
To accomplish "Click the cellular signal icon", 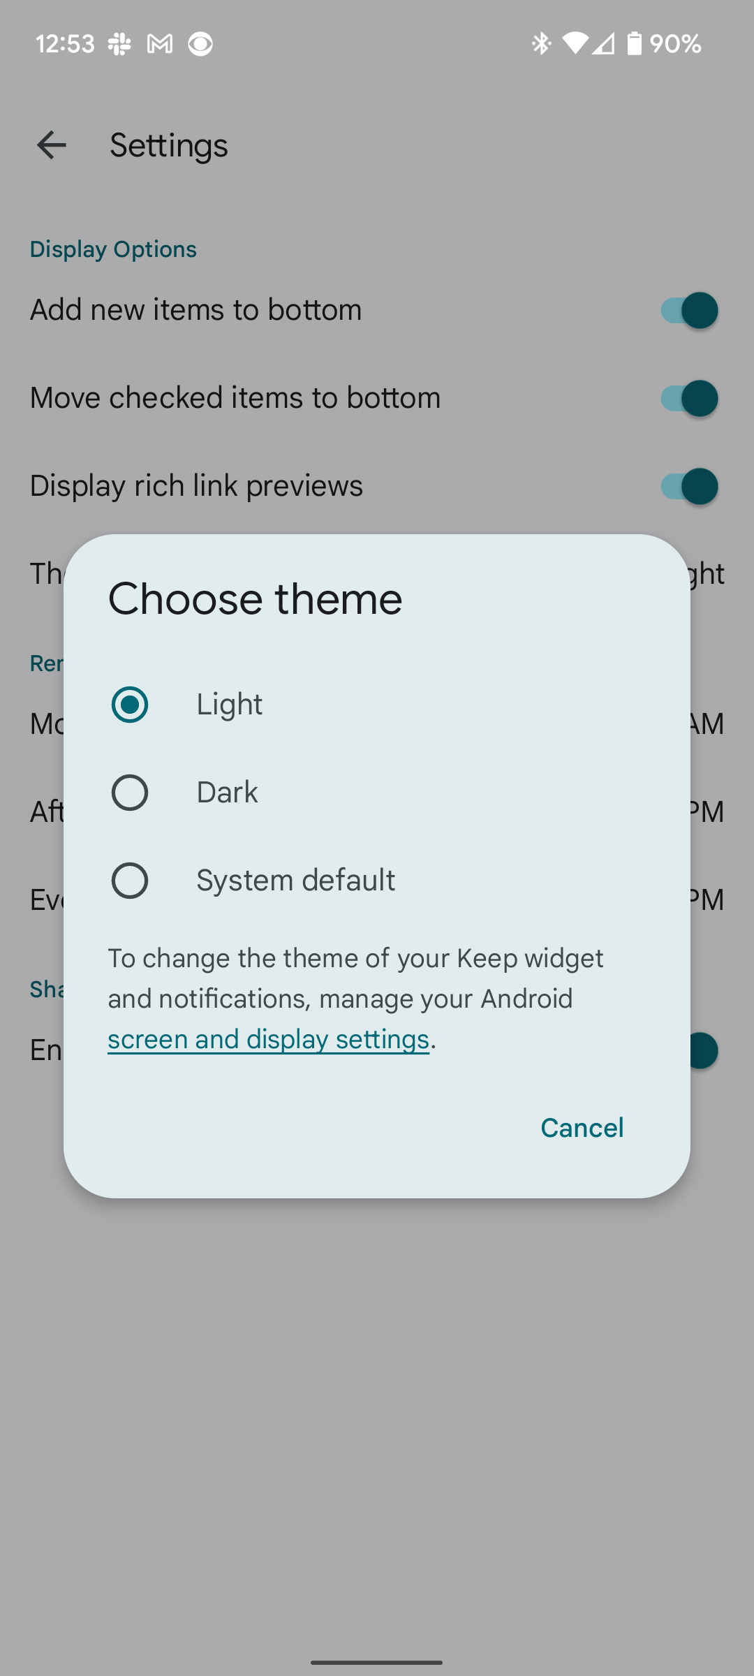I will [605, 43].
